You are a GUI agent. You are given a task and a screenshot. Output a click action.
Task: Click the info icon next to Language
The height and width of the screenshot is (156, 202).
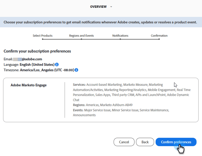coord(57,65)
